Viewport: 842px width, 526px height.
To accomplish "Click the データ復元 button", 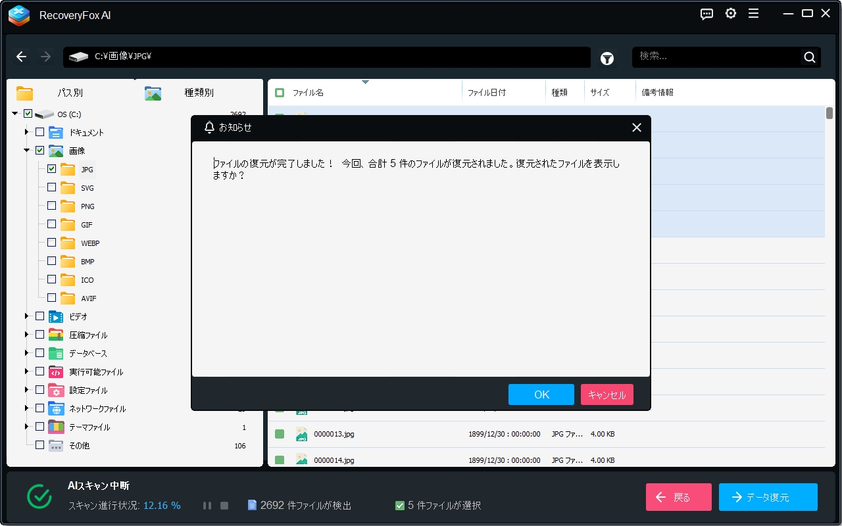I will (767, 497).
